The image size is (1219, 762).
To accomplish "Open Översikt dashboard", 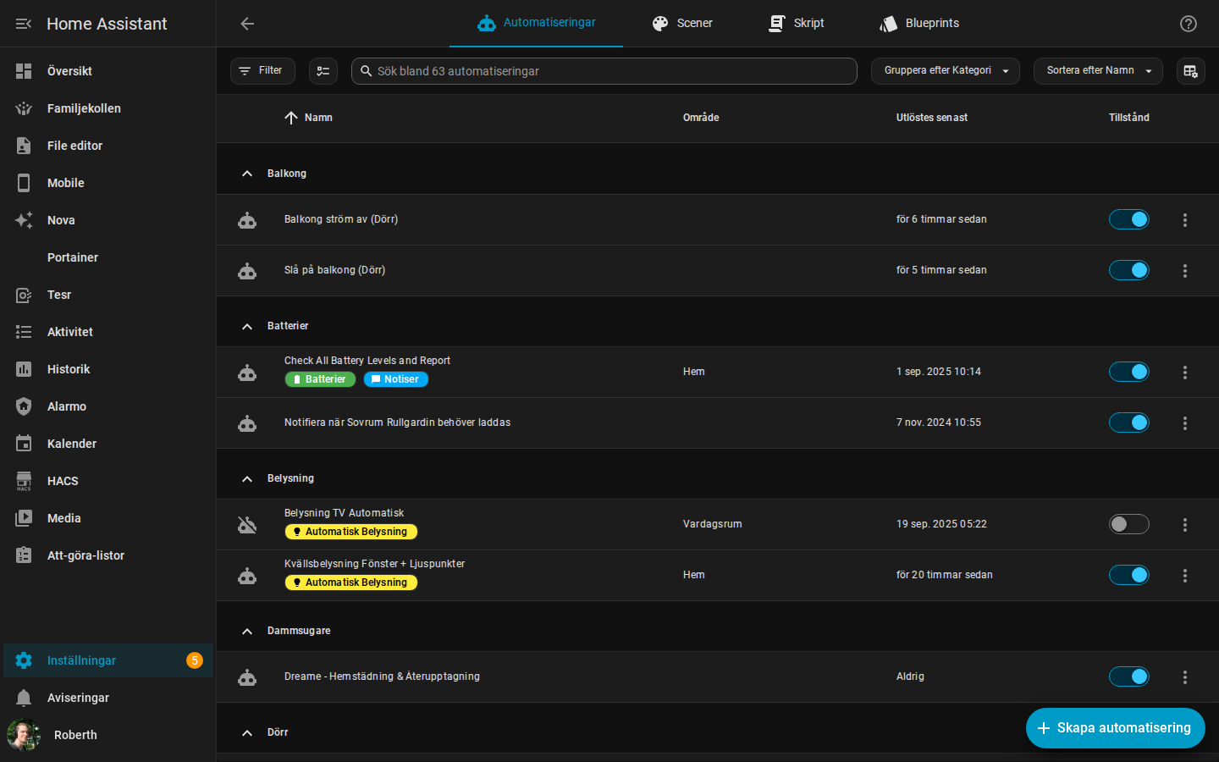I will click(108, 71).
